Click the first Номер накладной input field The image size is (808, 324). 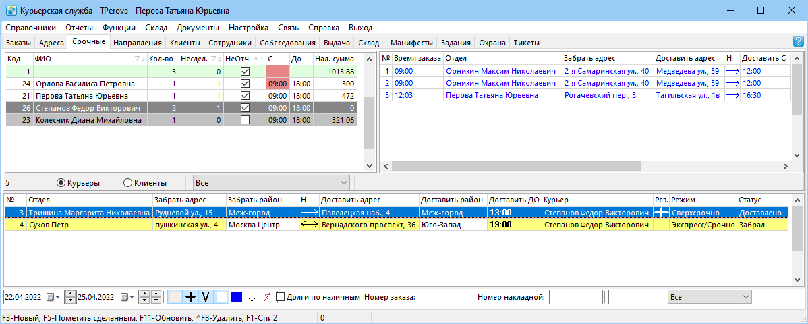pos(576,296)
